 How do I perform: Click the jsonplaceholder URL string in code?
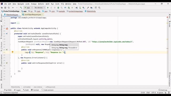click(112, 42)
